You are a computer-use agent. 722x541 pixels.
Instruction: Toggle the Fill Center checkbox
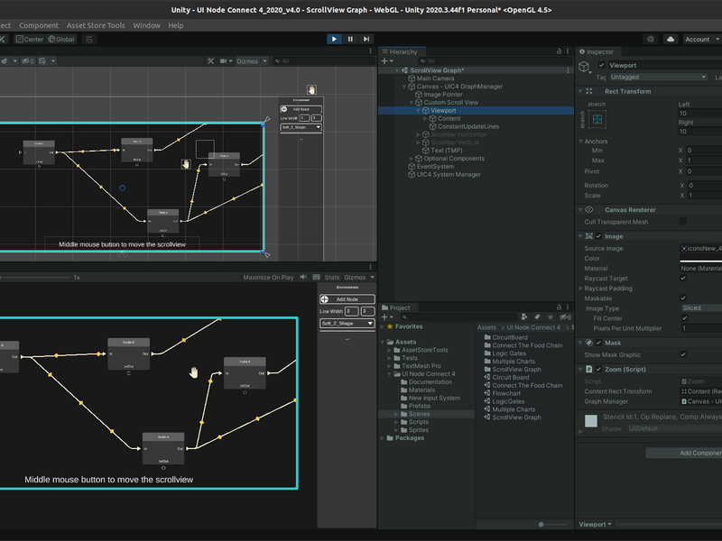[685, 318]
